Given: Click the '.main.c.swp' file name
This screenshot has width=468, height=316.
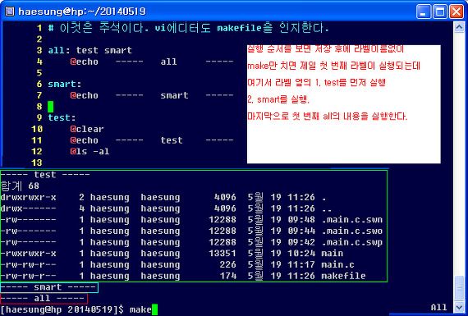Looking at the screenshot, I should (352, 242).
